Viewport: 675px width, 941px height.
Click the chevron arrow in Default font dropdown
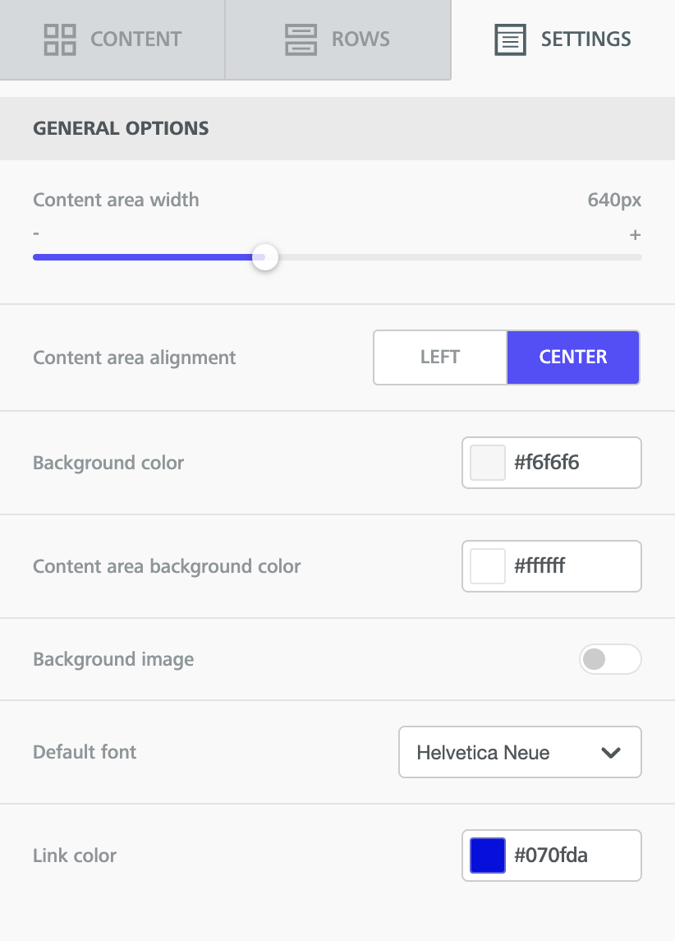click(610, 753)
